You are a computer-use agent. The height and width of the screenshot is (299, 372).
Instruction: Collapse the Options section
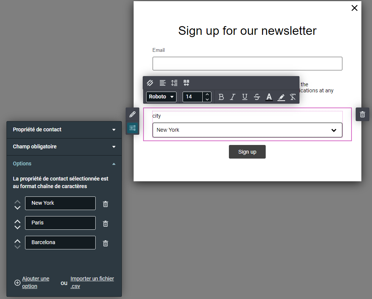point(64,164)
